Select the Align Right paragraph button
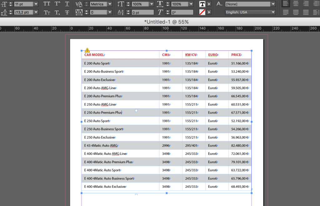Screen dimensions: 320x206 click(x=306, y=3)
